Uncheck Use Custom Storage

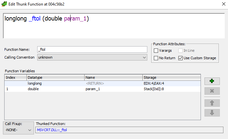coord(180,58)
